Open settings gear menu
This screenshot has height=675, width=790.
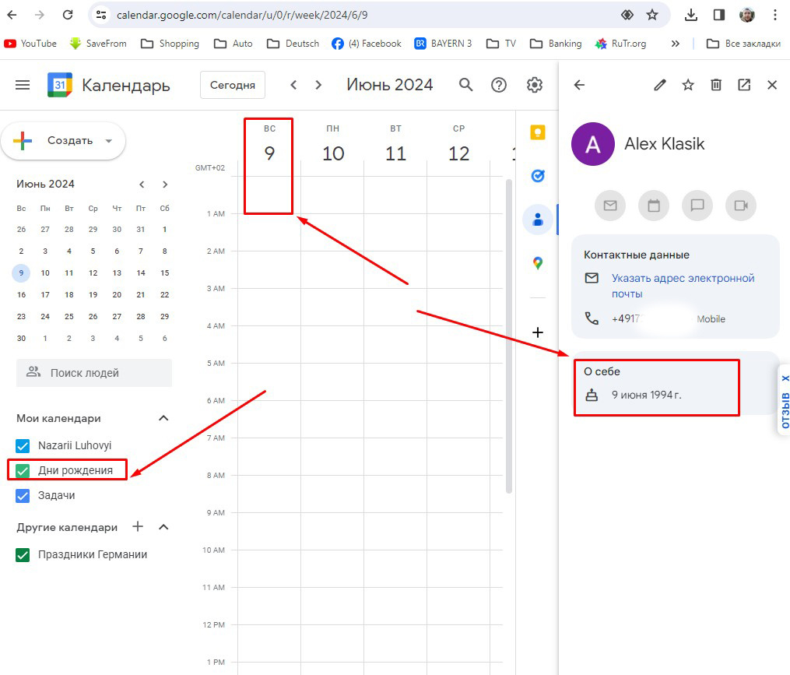click(x=534, y=85)
